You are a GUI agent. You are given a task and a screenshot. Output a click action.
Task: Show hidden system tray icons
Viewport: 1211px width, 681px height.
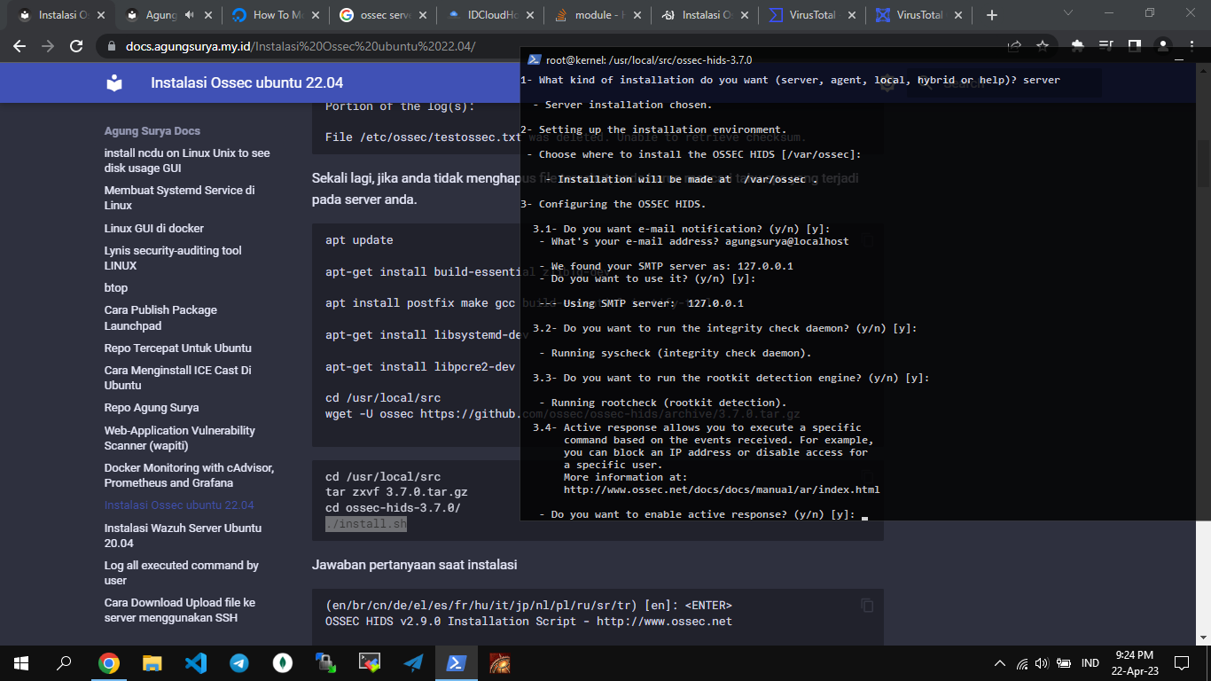pyautogui.click(x=1000, y=662)
